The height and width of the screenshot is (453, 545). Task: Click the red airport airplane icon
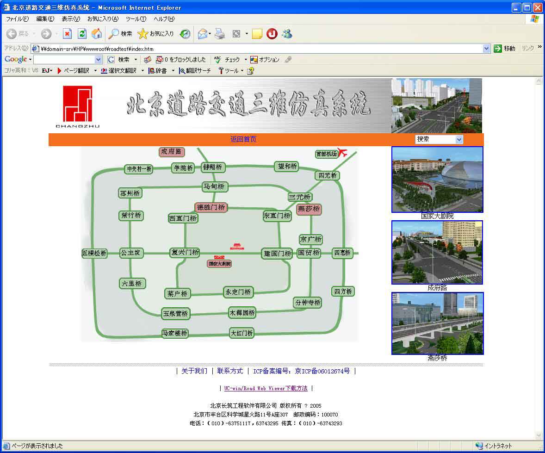tap(342, 152)
